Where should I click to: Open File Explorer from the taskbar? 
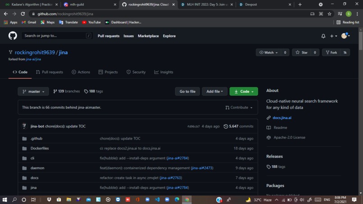[x=69, y=199]
